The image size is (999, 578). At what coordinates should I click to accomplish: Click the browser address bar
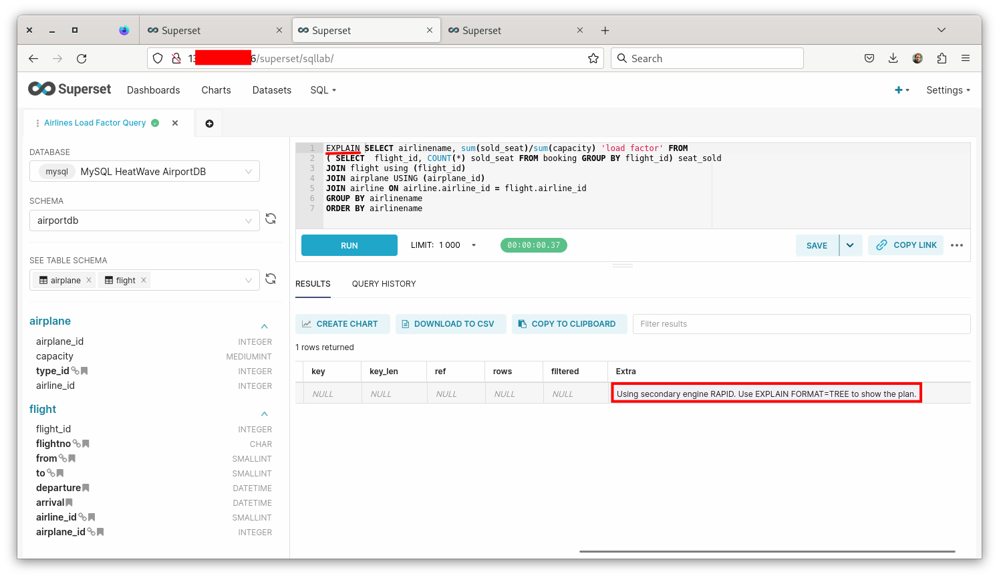coord(376,59)
